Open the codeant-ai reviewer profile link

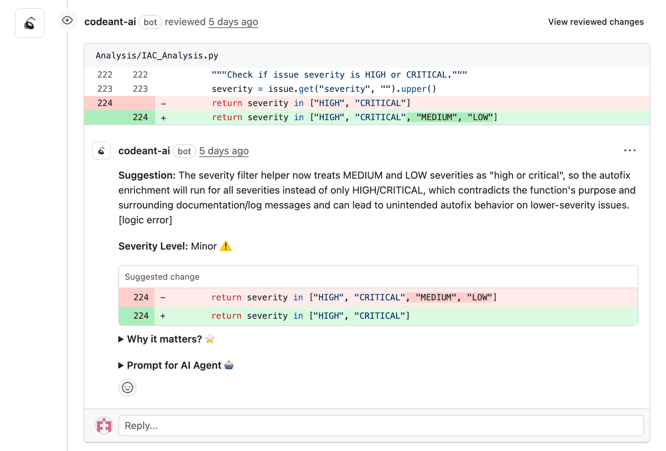(110, 22)
